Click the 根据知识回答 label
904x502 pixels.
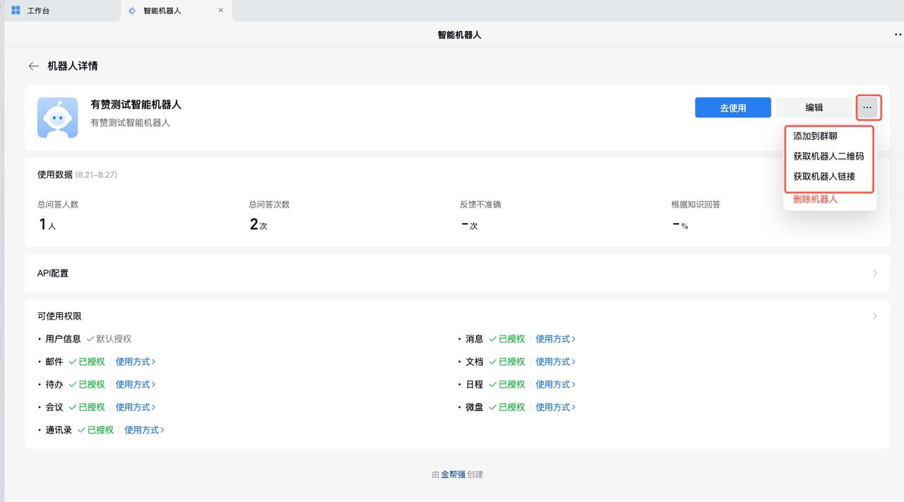(696, 204)
